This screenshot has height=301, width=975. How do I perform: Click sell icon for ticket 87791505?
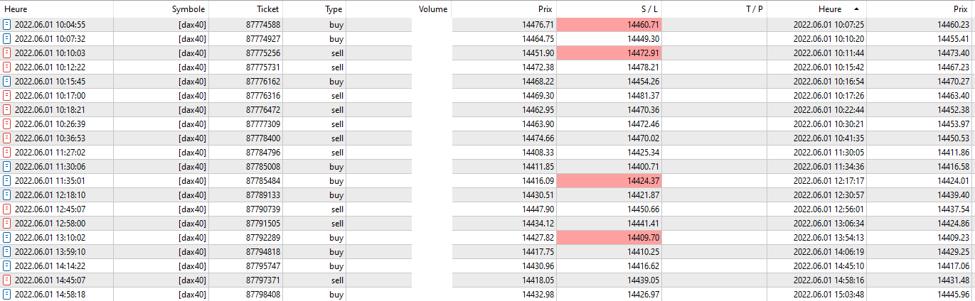pos(7,223)
